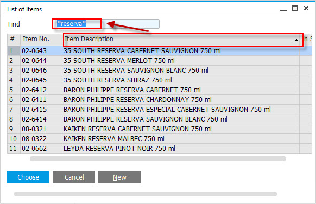Click the # column header
Screen dimensions: 316x204
(14, 40)
